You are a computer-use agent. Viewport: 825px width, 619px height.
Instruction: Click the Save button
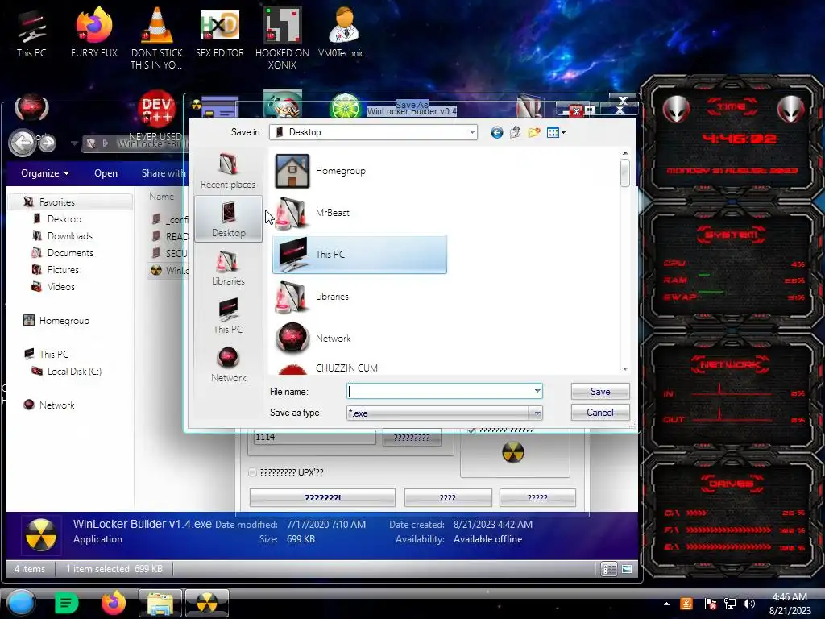coord(600,392)
